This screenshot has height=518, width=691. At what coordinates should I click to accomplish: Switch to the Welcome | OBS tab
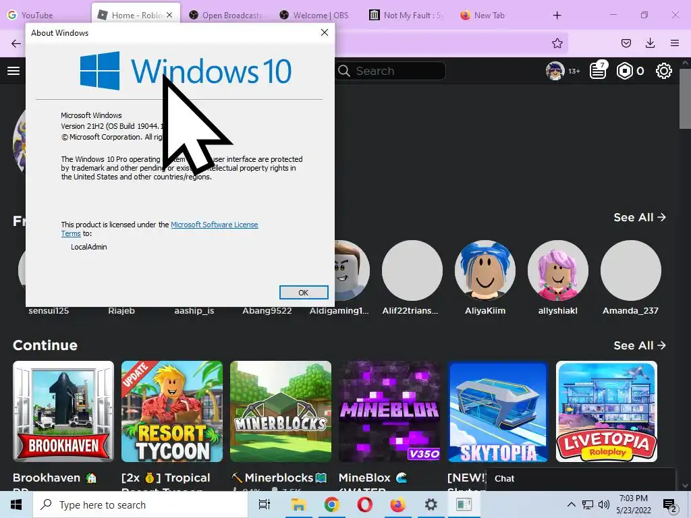pos(314,15)
